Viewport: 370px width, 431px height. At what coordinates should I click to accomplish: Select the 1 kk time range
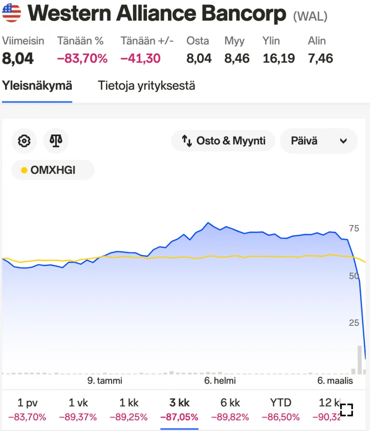pos(129,409)
